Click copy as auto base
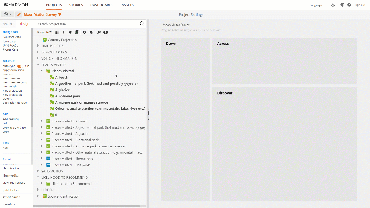Image resolution: width=370 pixels, height=208 pixels. tap(14, 127)
